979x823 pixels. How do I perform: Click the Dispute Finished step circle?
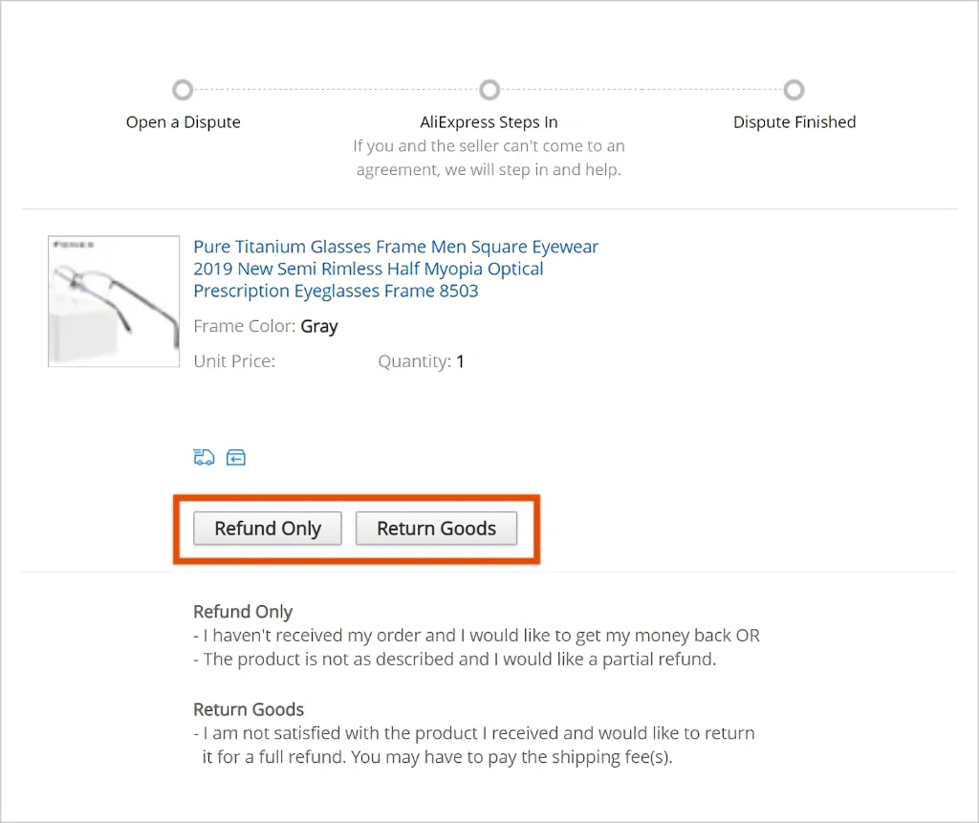(x=794, y=90)
